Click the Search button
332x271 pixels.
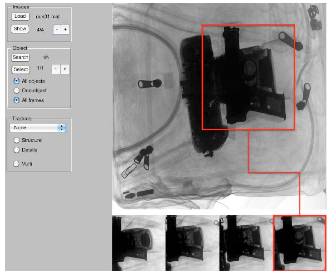pos(20,57)
